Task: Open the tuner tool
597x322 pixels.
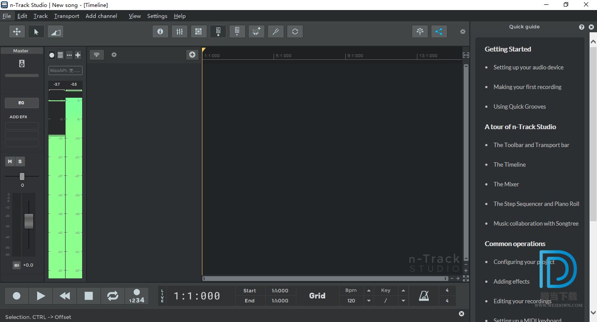Action: [275, 31]
